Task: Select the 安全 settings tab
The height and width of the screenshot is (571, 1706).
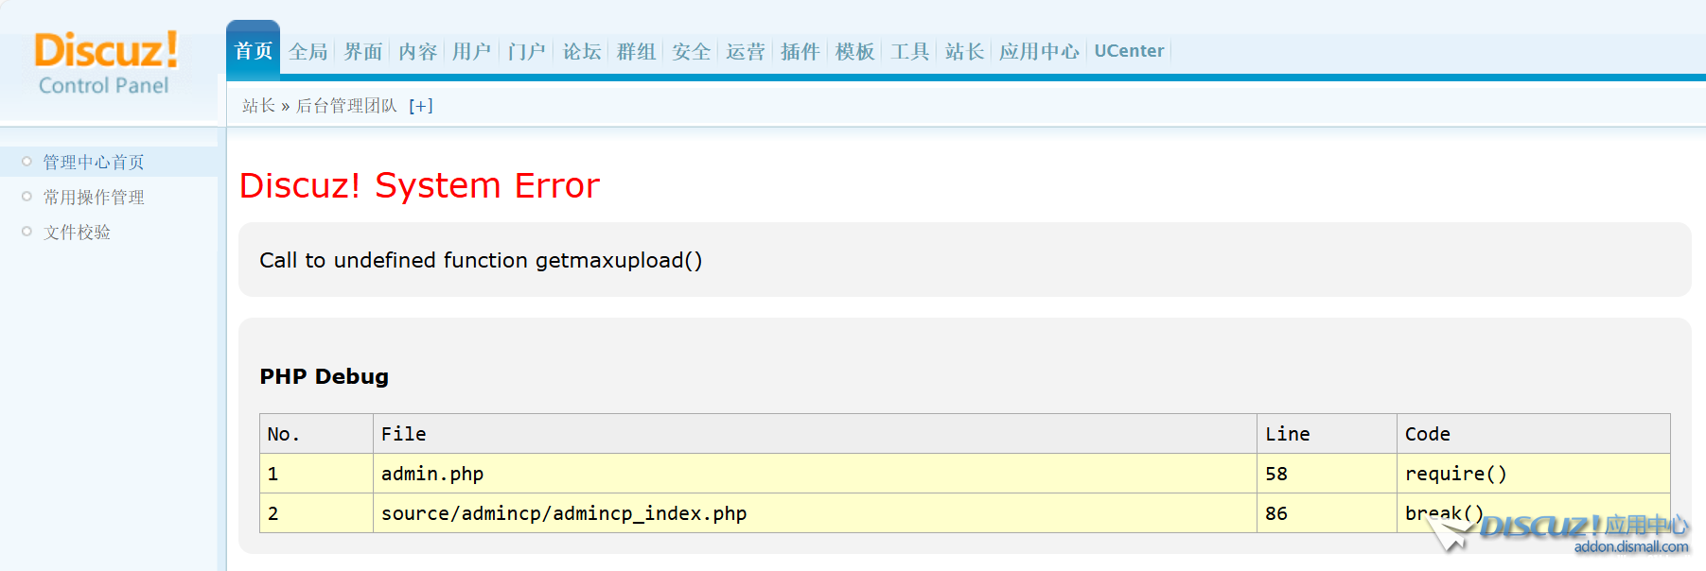Action: (691, 52)
